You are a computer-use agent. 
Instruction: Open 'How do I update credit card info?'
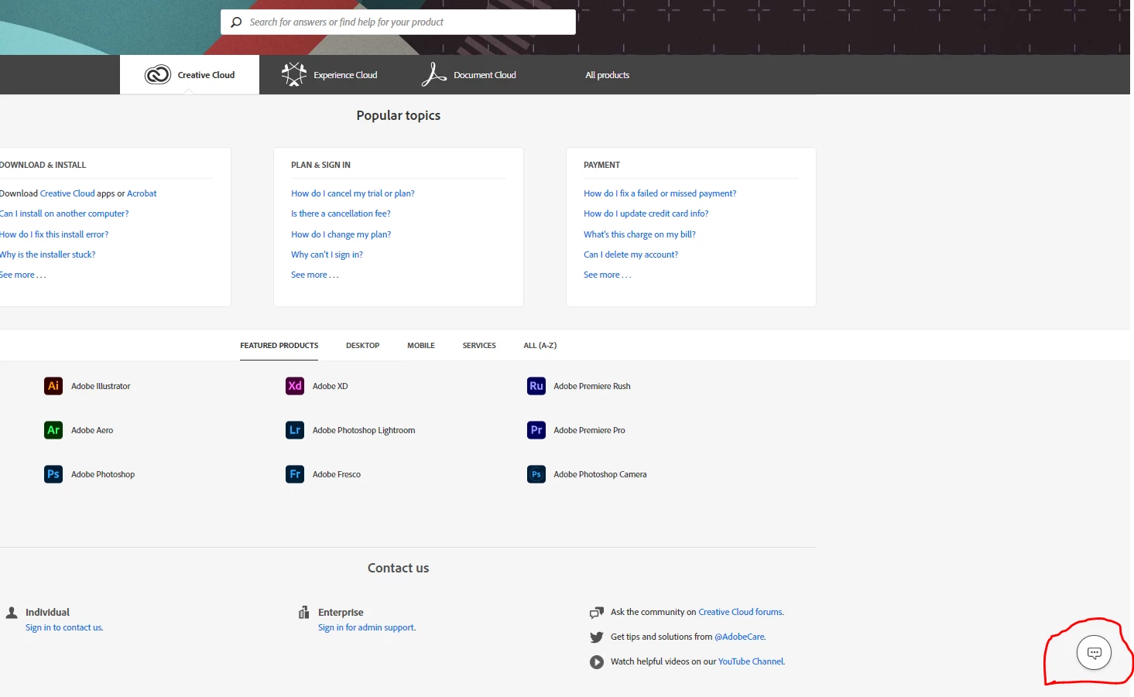pos(646,214)
